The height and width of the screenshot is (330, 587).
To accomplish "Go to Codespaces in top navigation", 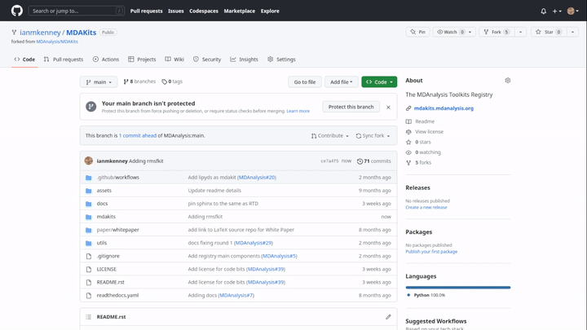I will pos(204,11).
